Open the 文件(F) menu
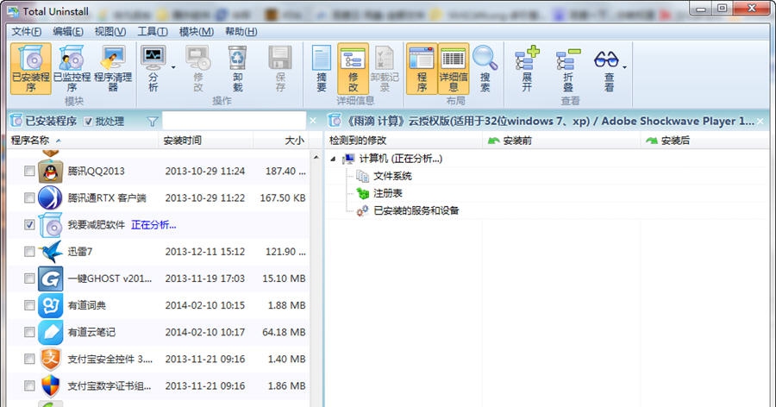The width and height of the screenshot is (776, 407). pyautogui.click(x=27, y=32)
